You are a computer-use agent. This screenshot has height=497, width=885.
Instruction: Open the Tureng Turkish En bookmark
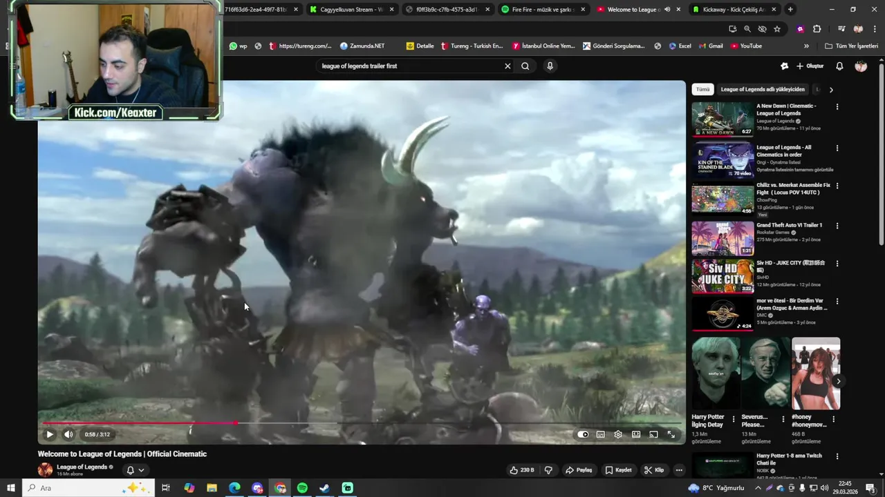click(471, 46)
